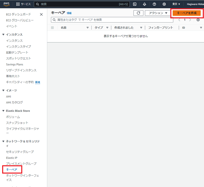The width and height of the screenshot is (204, 187).
Task: Open 専有ホスト
Action: (13, 76)
